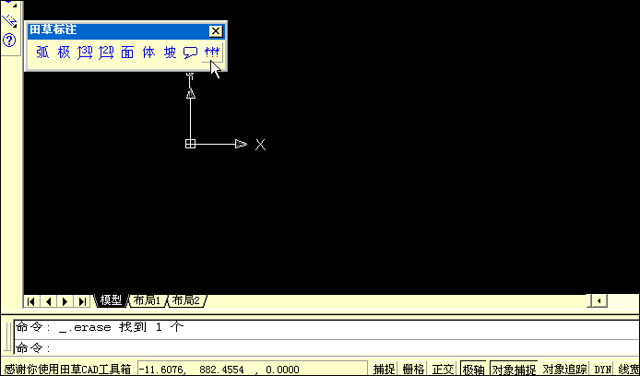Click the '_.erase 找到 1 个' history line
Image resolution: width=640 pixels, height=376 pixels.
(121, 326)
